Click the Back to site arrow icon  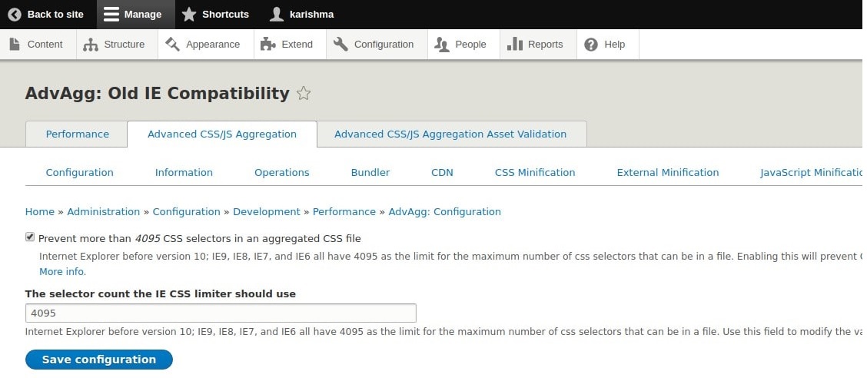click(15, 15)
